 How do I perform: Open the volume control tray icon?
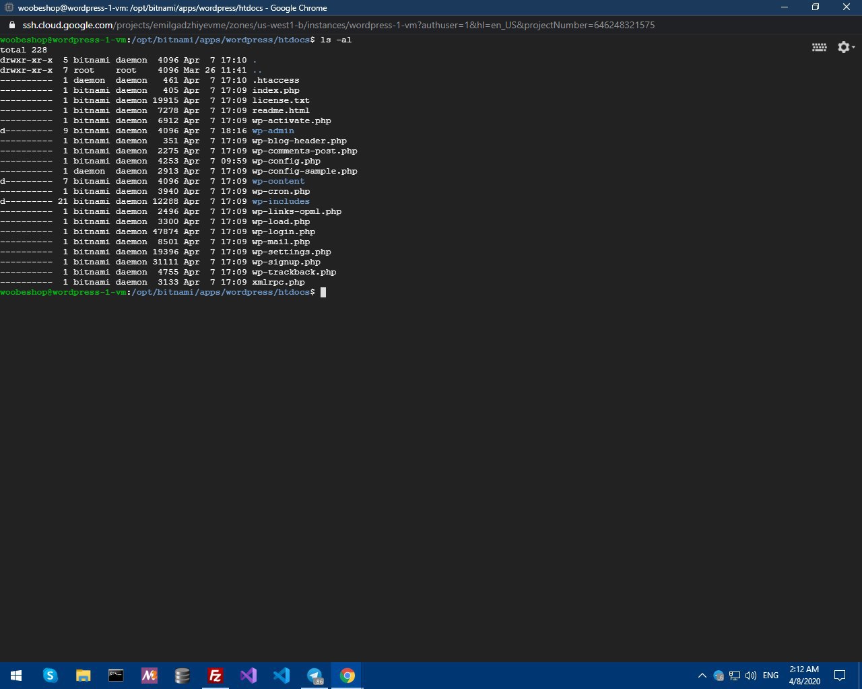tap(751, 676)
